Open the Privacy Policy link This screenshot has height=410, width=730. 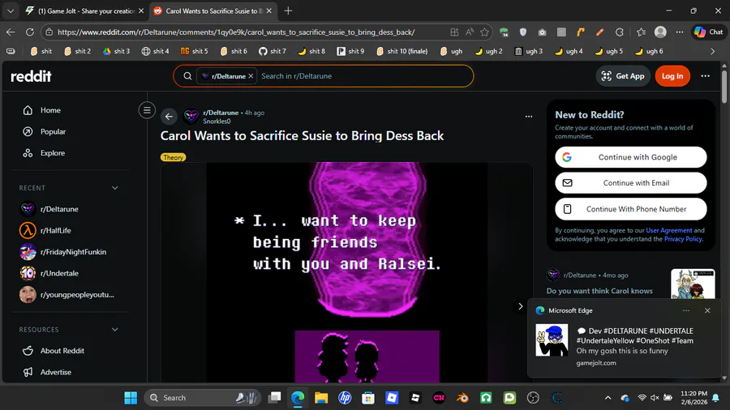[682, 239]
